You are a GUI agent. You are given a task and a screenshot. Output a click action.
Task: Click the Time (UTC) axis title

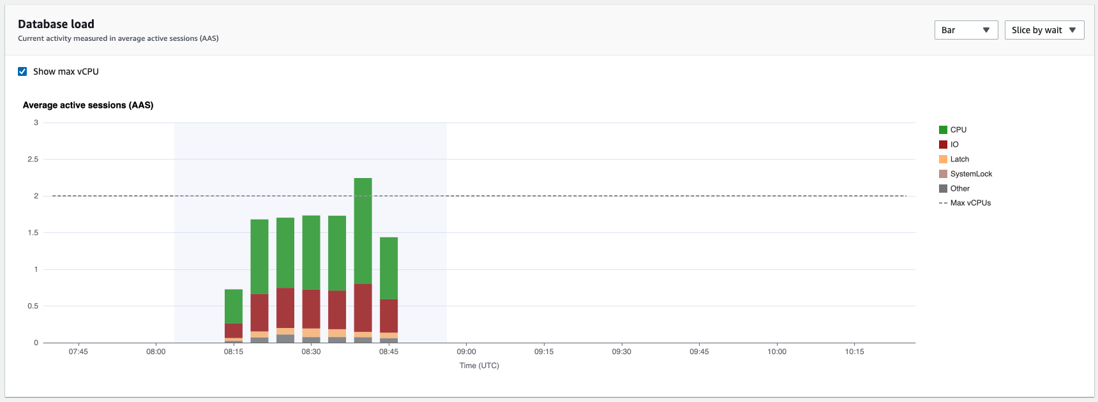(x=479, y=366)
